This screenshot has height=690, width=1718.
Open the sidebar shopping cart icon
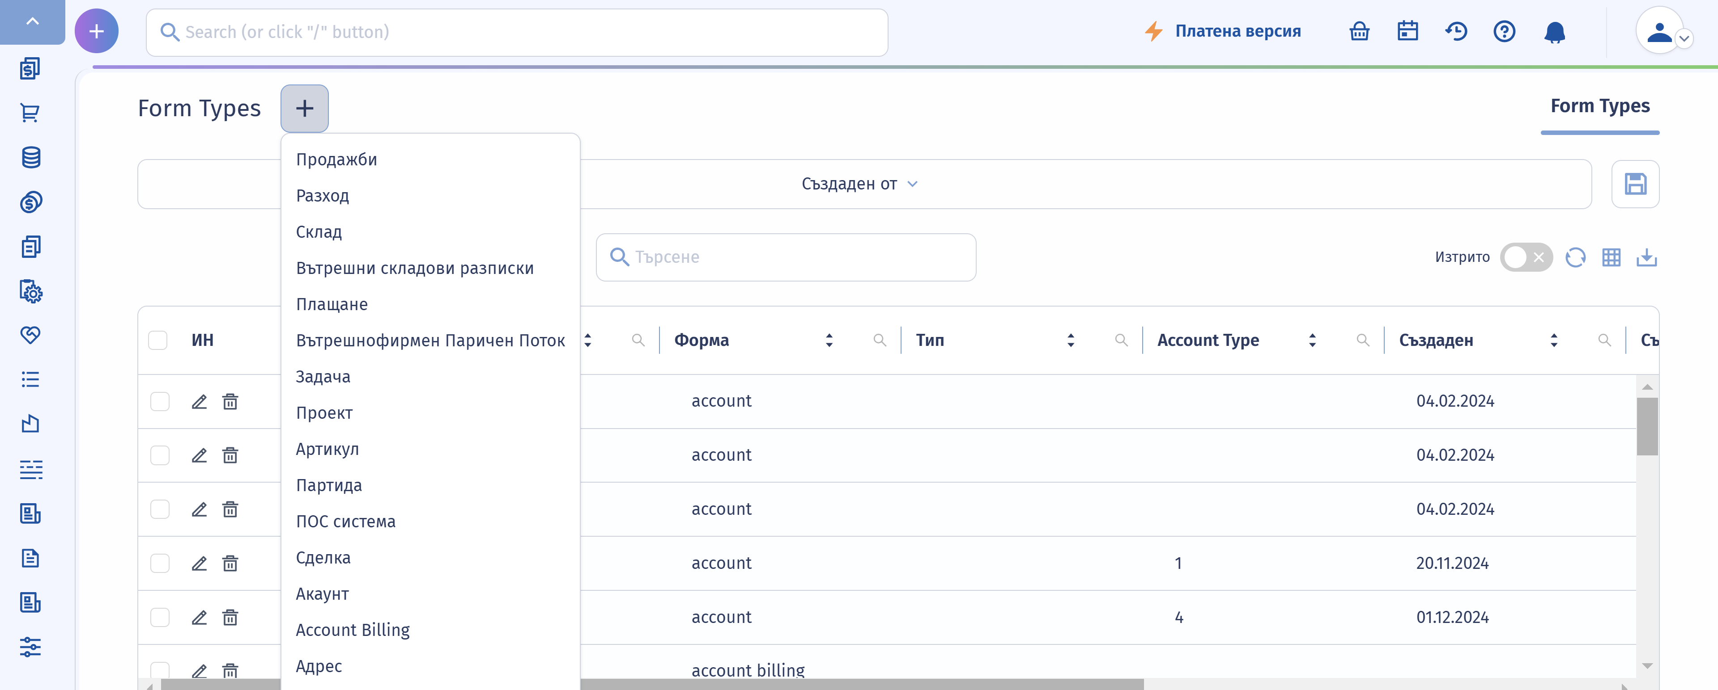click(x=31, y=113)
